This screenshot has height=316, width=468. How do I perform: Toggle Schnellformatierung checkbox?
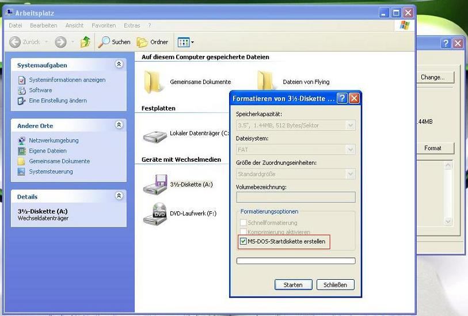pos(243,223)
